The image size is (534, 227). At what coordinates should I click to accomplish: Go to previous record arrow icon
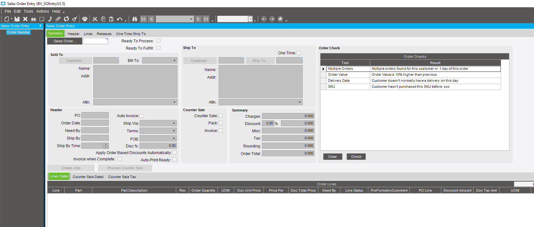point(151,19)
